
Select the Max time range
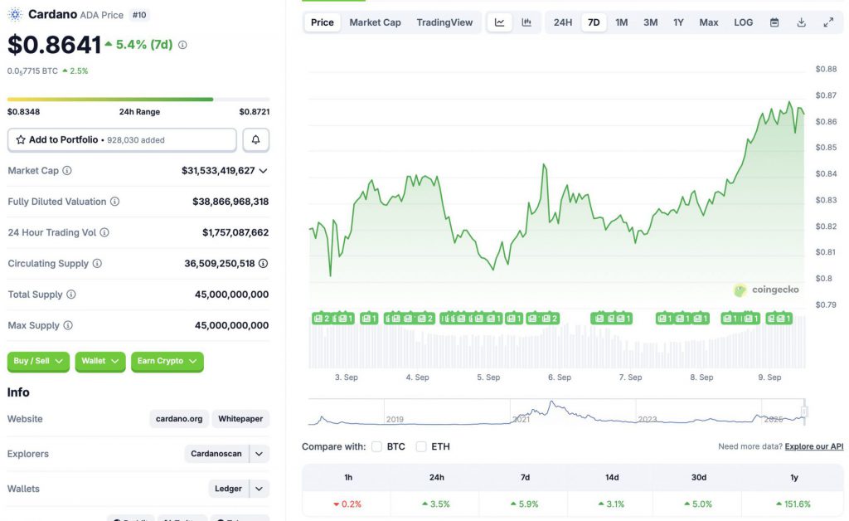click(x=709, y=22)
